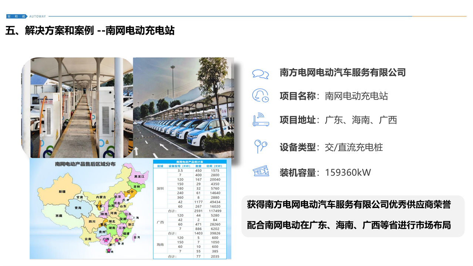The width and height of the screenshot is (473, 266).
Task: Click the 6202 power cell
Action: [x=215, y=229]
